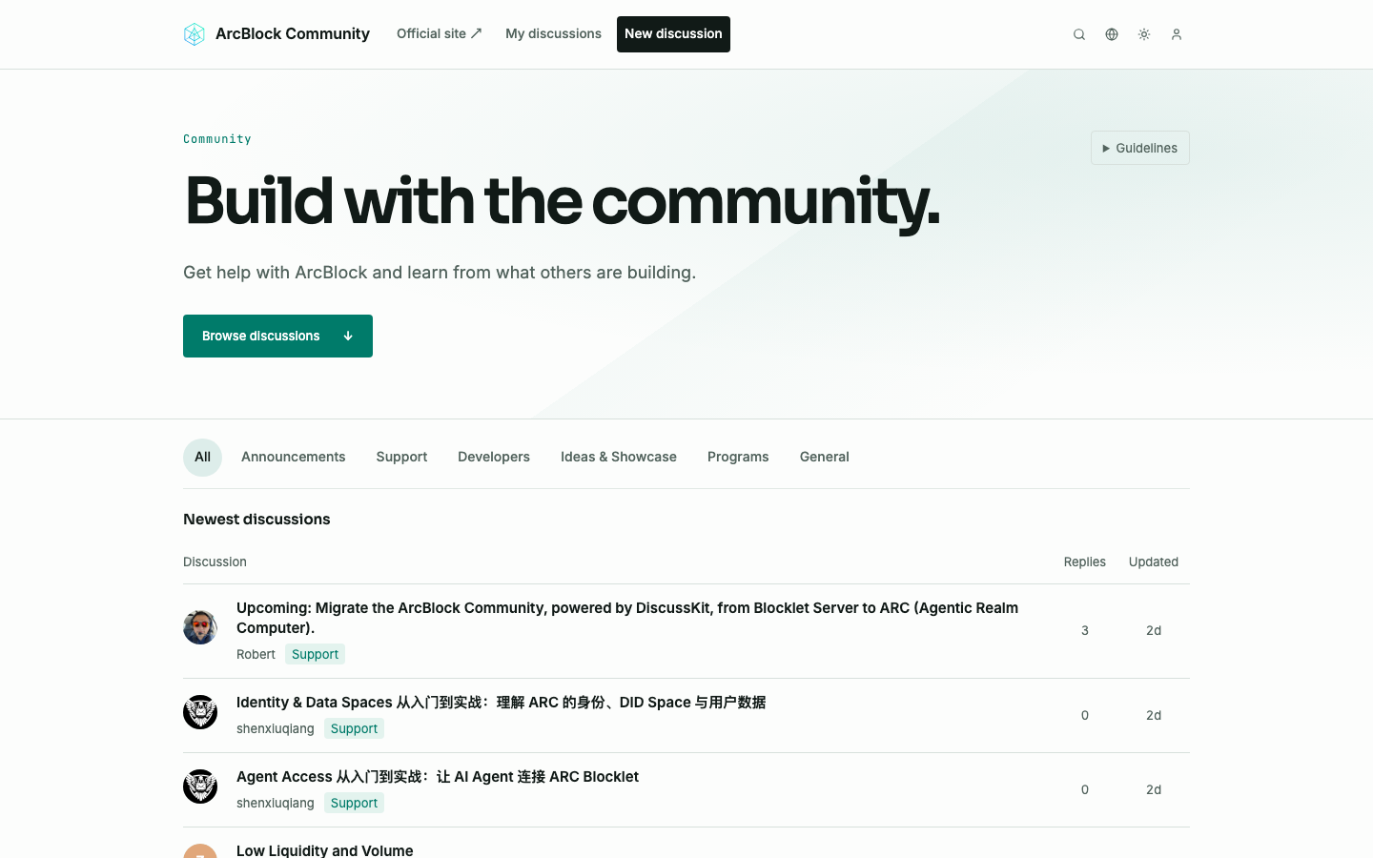Screen dimensions: 1373x858
Task: Click shenxiuqiang avatar on Identity & Data Spaces row
Action: pyautogui.click(x=200, y=712)
